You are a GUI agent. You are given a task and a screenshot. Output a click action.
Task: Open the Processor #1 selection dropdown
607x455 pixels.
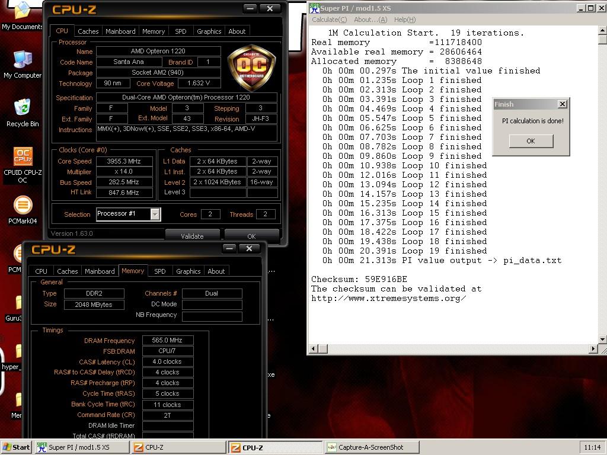click(155, 214)
